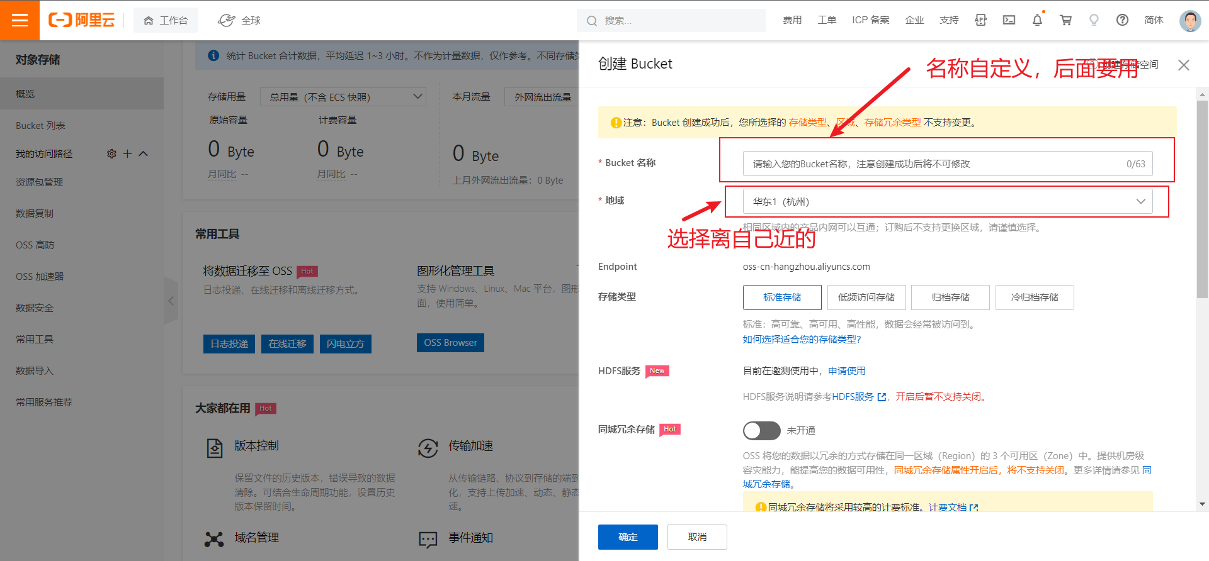
Task: Open 计费文档 external link icon
Action: pos(974,508)
